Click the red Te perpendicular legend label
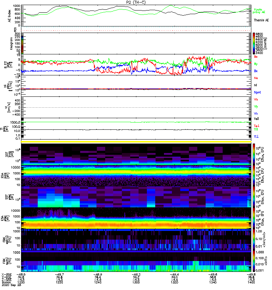Viewport: 272px width, 290px height. pos(256,126)
